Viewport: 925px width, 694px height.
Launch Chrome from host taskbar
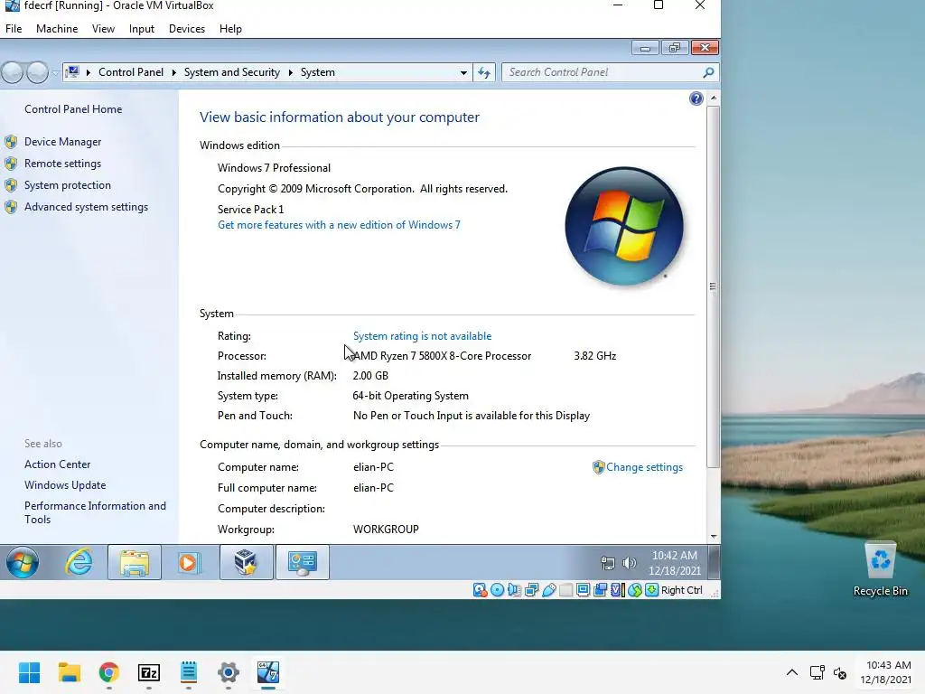[x=109, y=672]
